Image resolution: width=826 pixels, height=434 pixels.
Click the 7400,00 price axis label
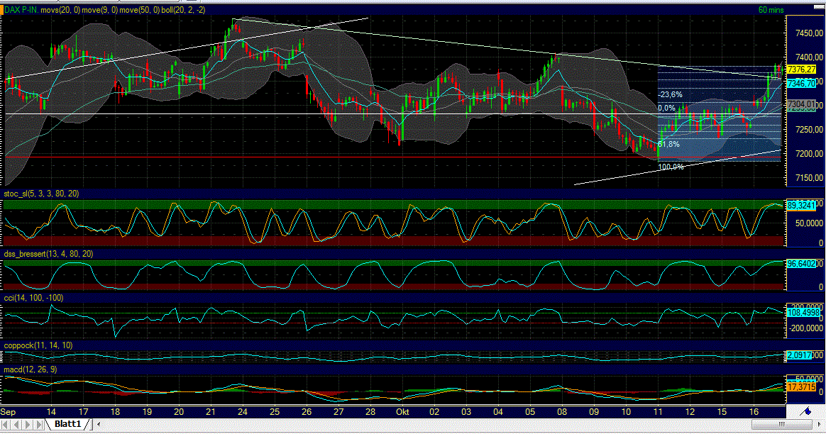click(809, 57)
